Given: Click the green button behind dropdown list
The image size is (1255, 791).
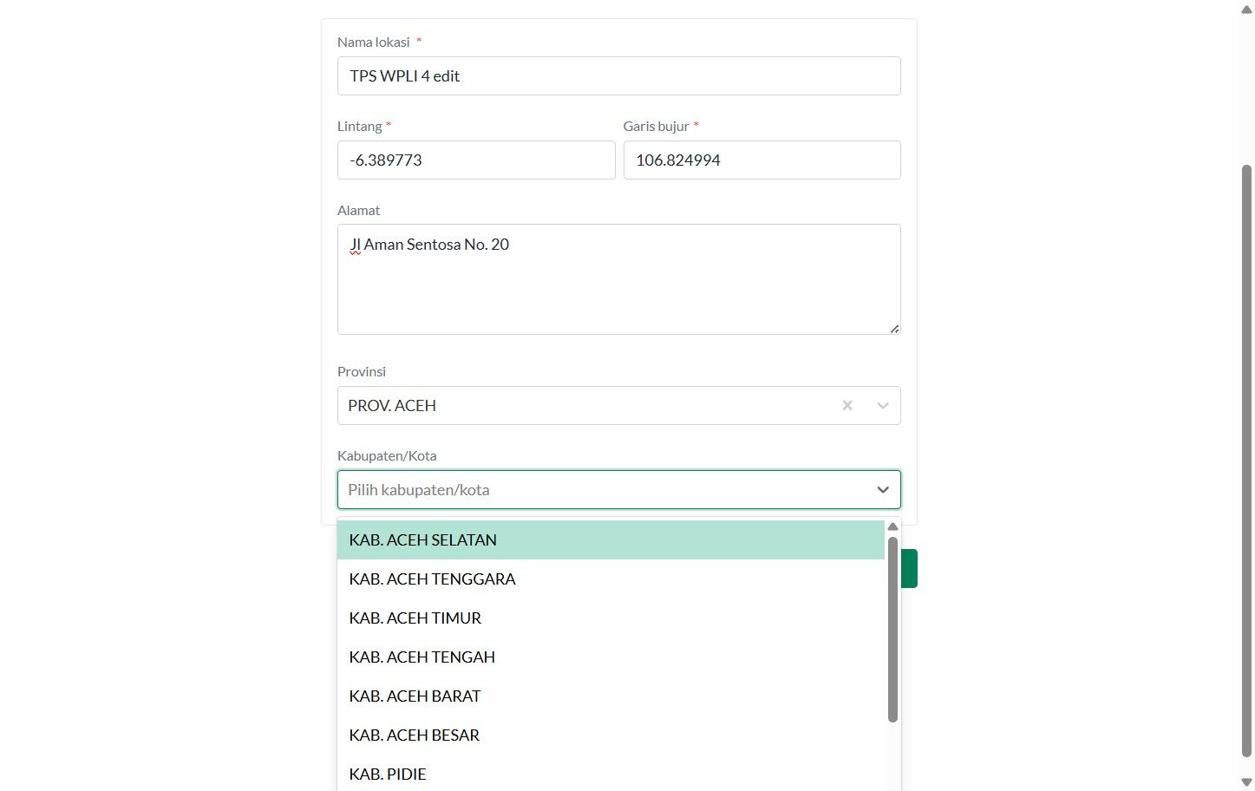Looking at the screenshot, I should [910, 568].
